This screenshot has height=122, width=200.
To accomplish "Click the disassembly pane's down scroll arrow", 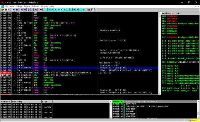I will pyautogui.click(x=160, y=93).
